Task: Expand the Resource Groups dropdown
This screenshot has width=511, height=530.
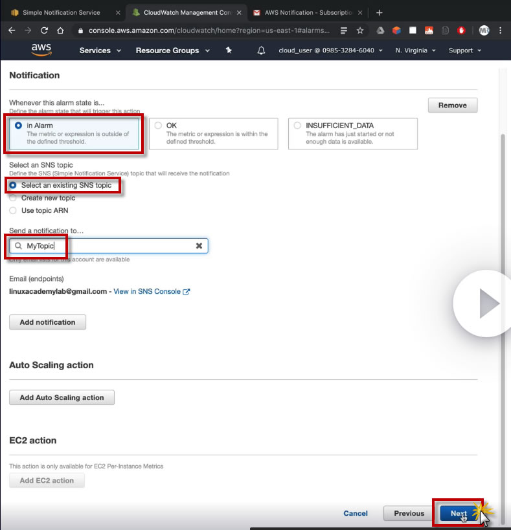Action: coord(173,50)
